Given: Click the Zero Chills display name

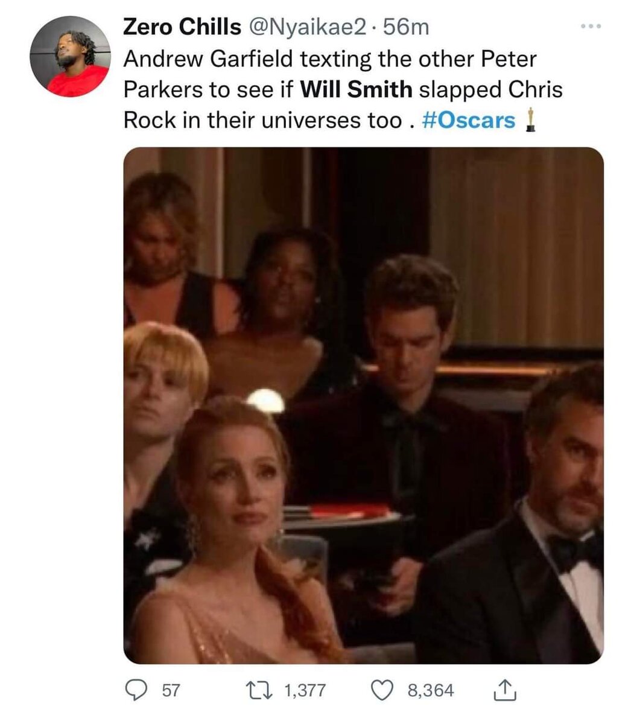Looking at the screenshot, I should pyautogui.click(x=182, y=27).
